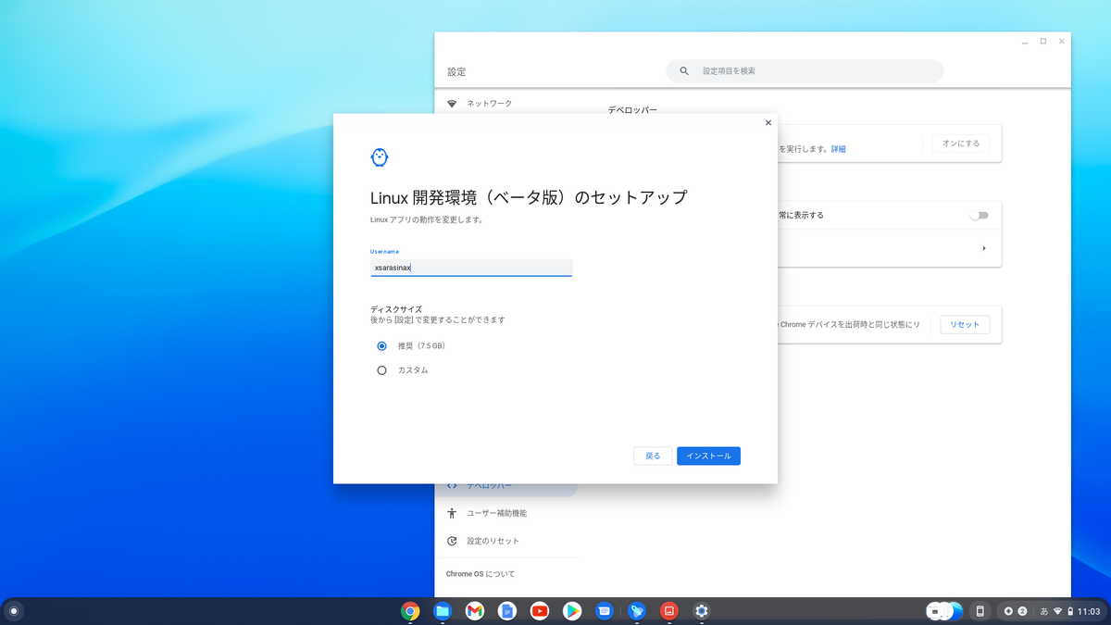1111x625 pixels.
Task: Open the red image app in shelf
Action: [x=669, y=611]
